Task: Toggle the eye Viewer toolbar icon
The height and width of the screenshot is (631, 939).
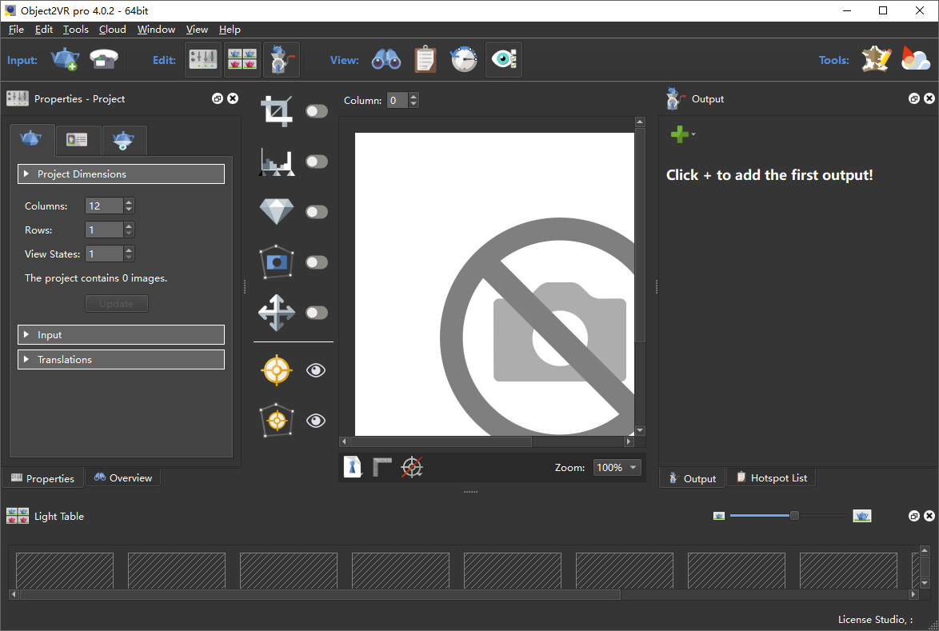Action: click(x=504, y=59)
